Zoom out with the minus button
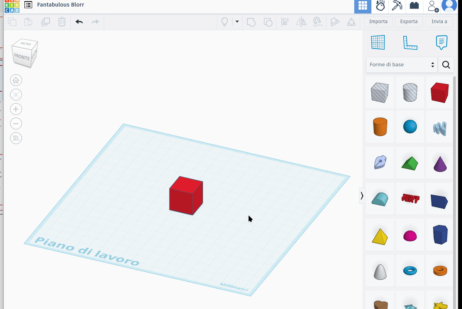The height and width of the screenshot is (309, 462). click(x=16, y=123)
